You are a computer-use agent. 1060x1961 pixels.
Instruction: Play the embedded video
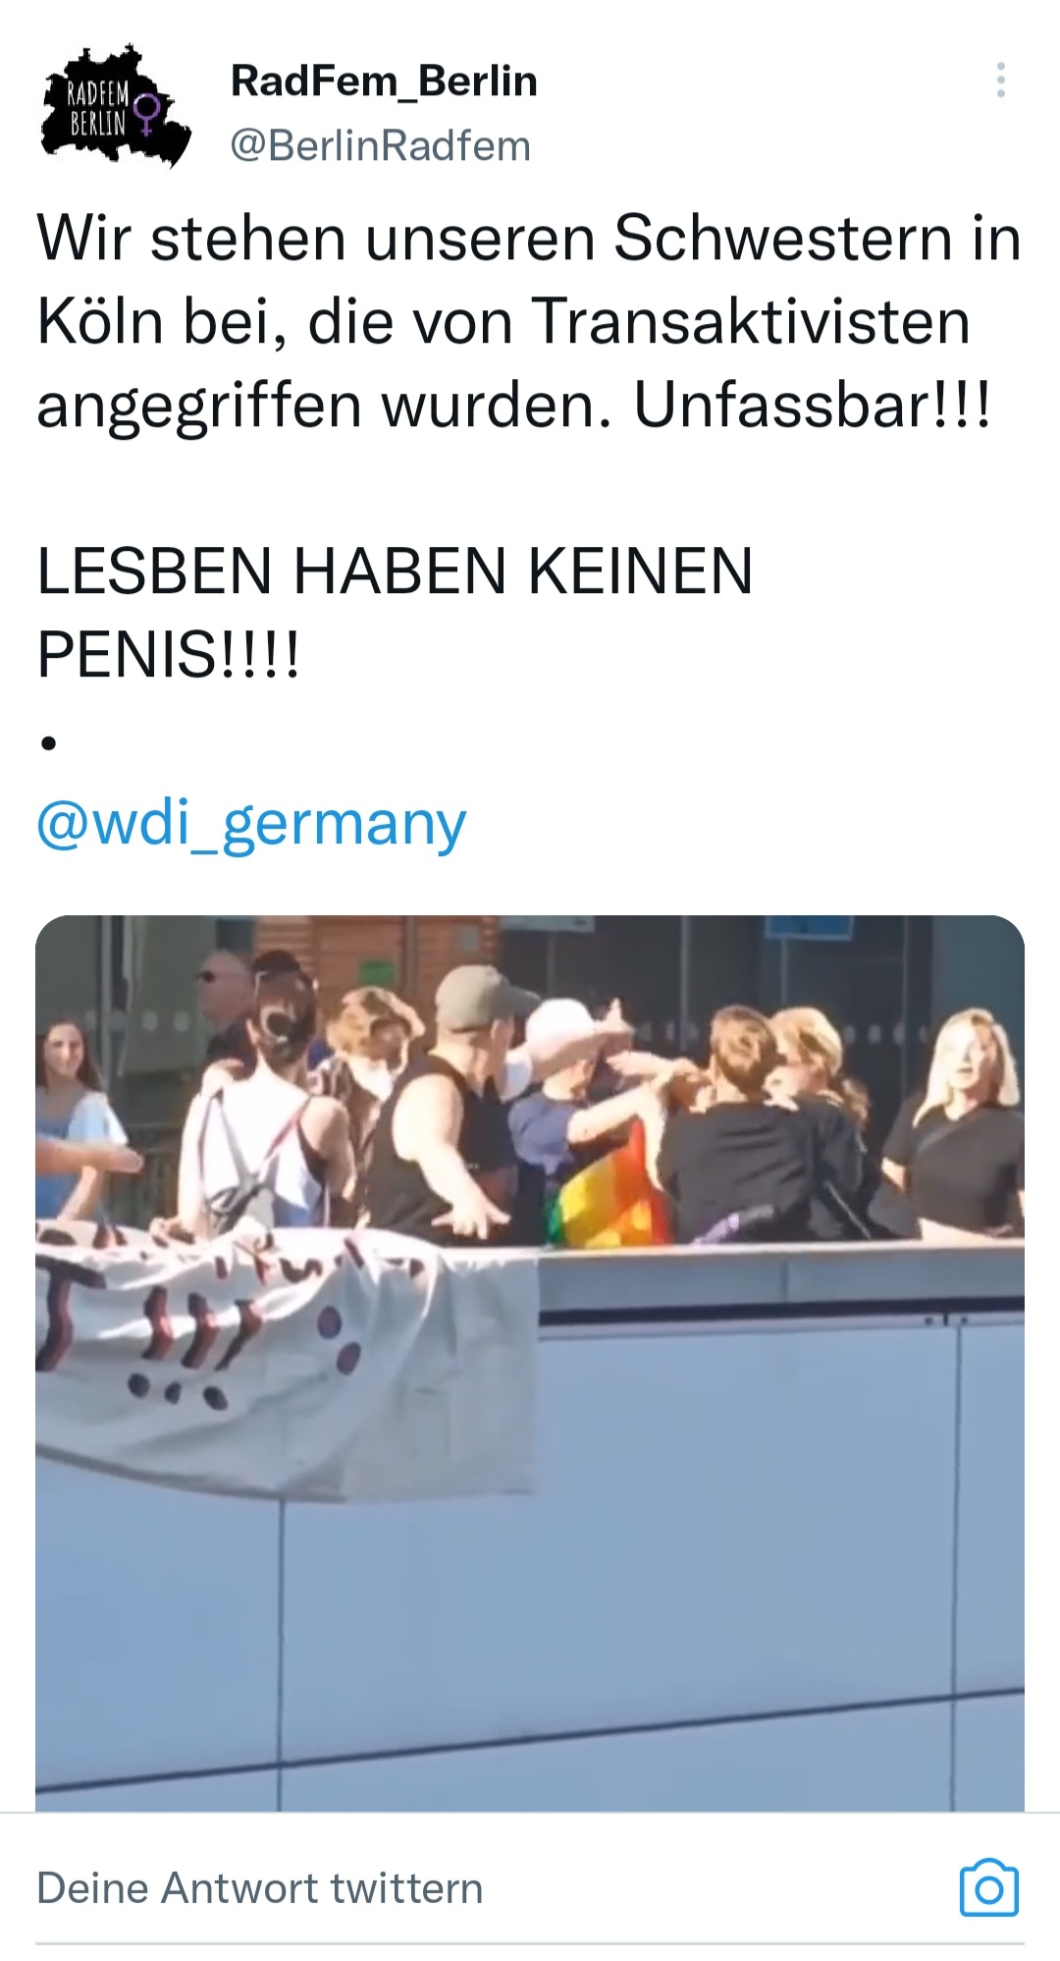pos(530,1363)
